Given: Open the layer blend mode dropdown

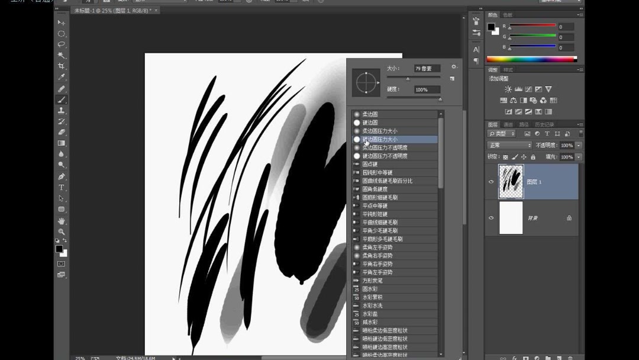Looking at the screenshot, I should (x=509, y=145).
